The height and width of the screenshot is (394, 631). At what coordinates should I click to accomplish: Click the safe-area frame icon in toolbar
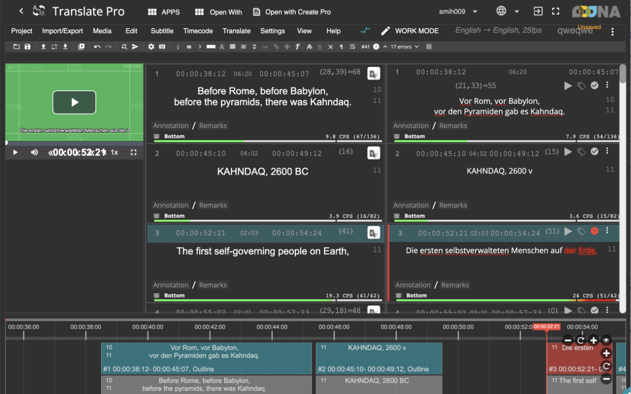tap(429, 47)
